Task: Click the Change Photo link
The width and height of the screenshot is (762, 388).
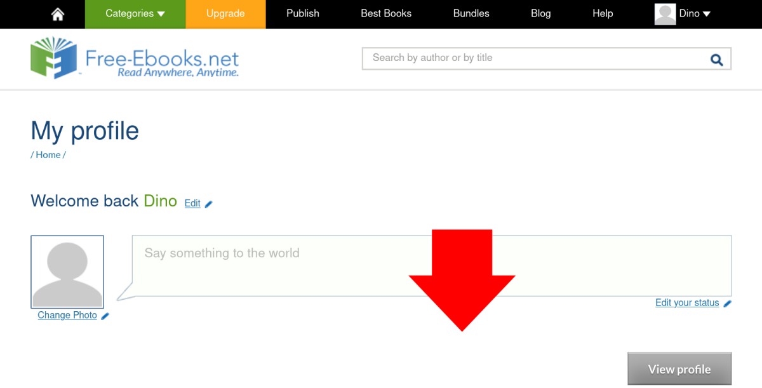Action: (x=67, y=316)
